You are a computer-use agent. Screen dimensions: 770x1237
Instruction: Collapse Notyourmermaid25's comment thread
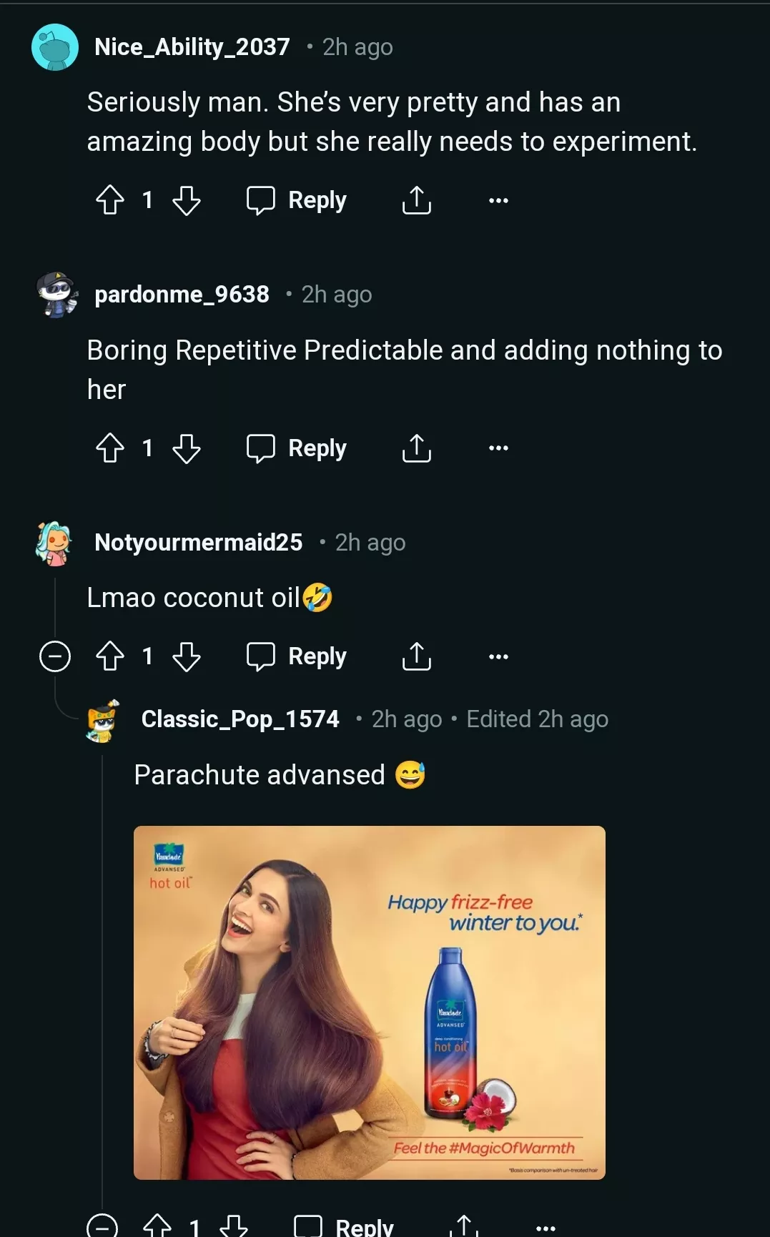[x=55, y=656]
